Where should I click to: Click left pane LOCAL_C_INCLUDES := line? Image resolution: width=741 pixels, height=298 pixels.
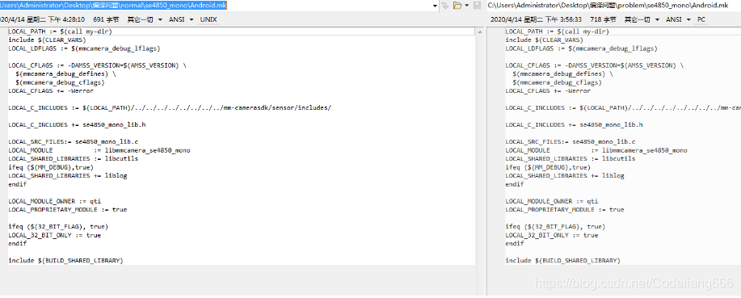pyautogui.click(x=170, y=107)
